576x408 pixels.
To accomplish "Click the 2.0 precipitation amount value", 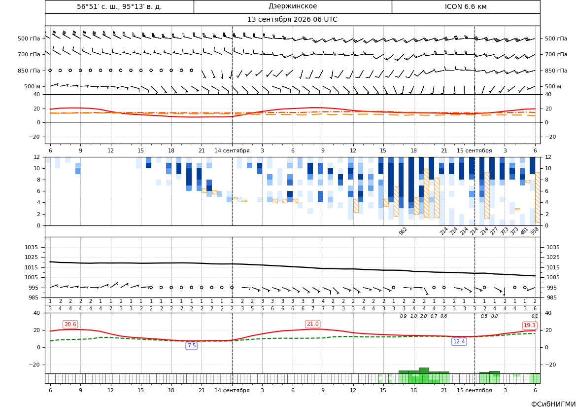I will 424,316.
